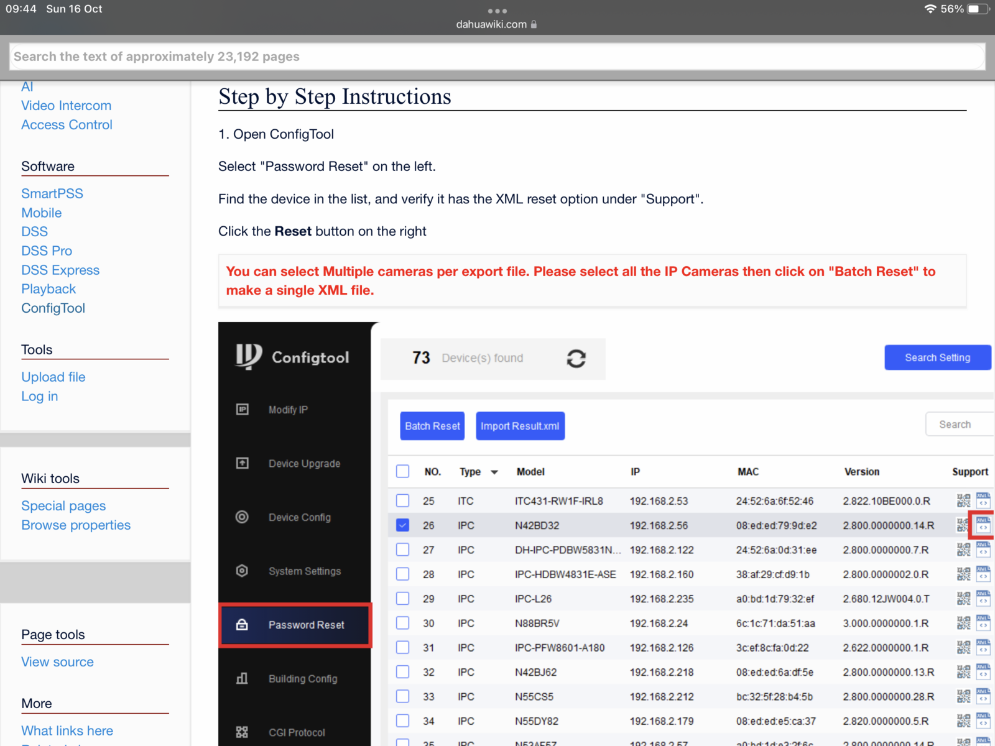The image size is (995, 746).
Task: Check the box for device IPC-L26
Action: pos(403,599)
